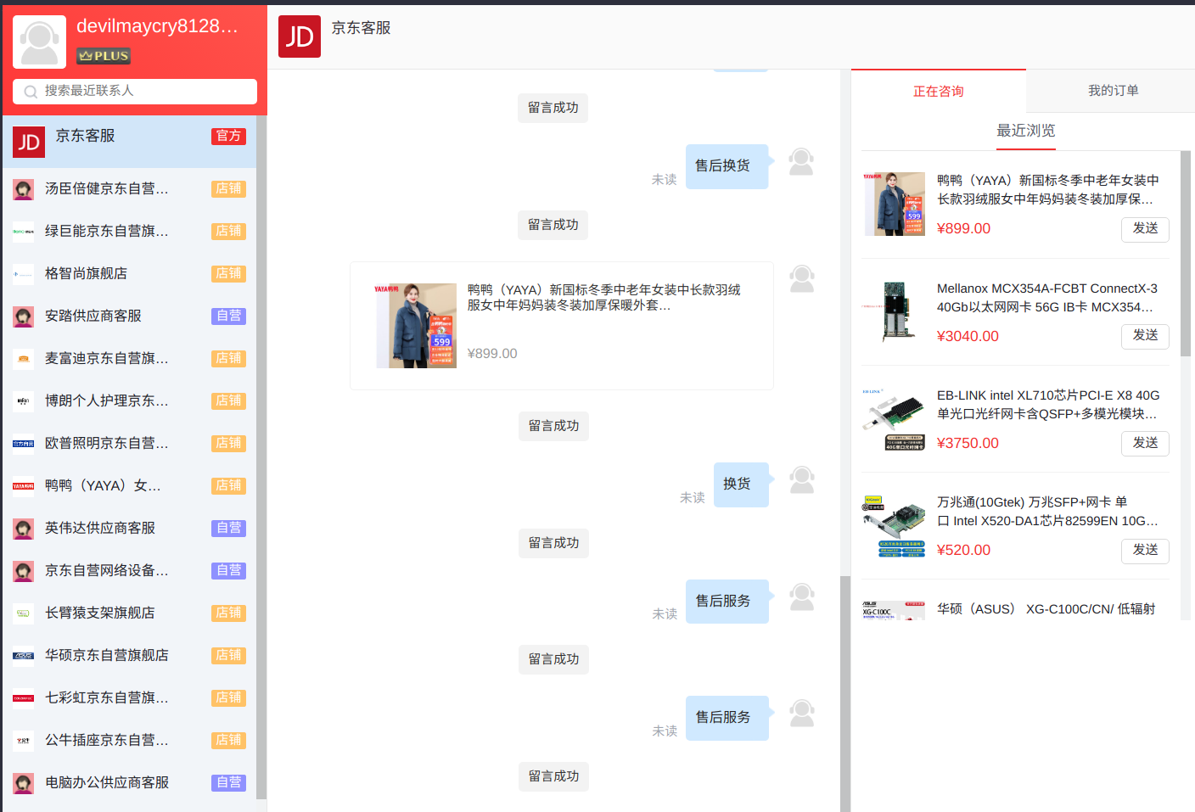Viewport: 1195px width, 812px height.
Task: Click the 绿巨能 shop logo icon
Action: [24, 232]
